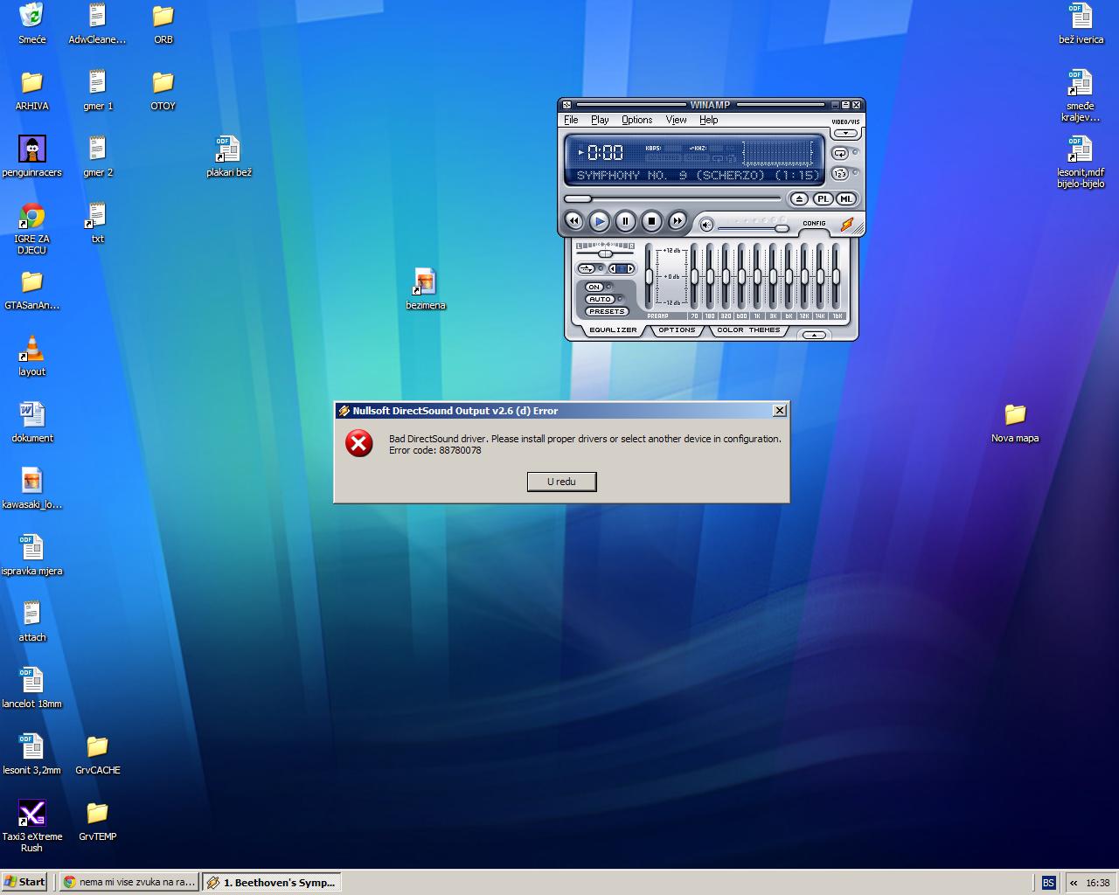The width and height of the screenshot is (1119, 895).
Task: Switch to the Equalizer tab
Action: [613, 330]
